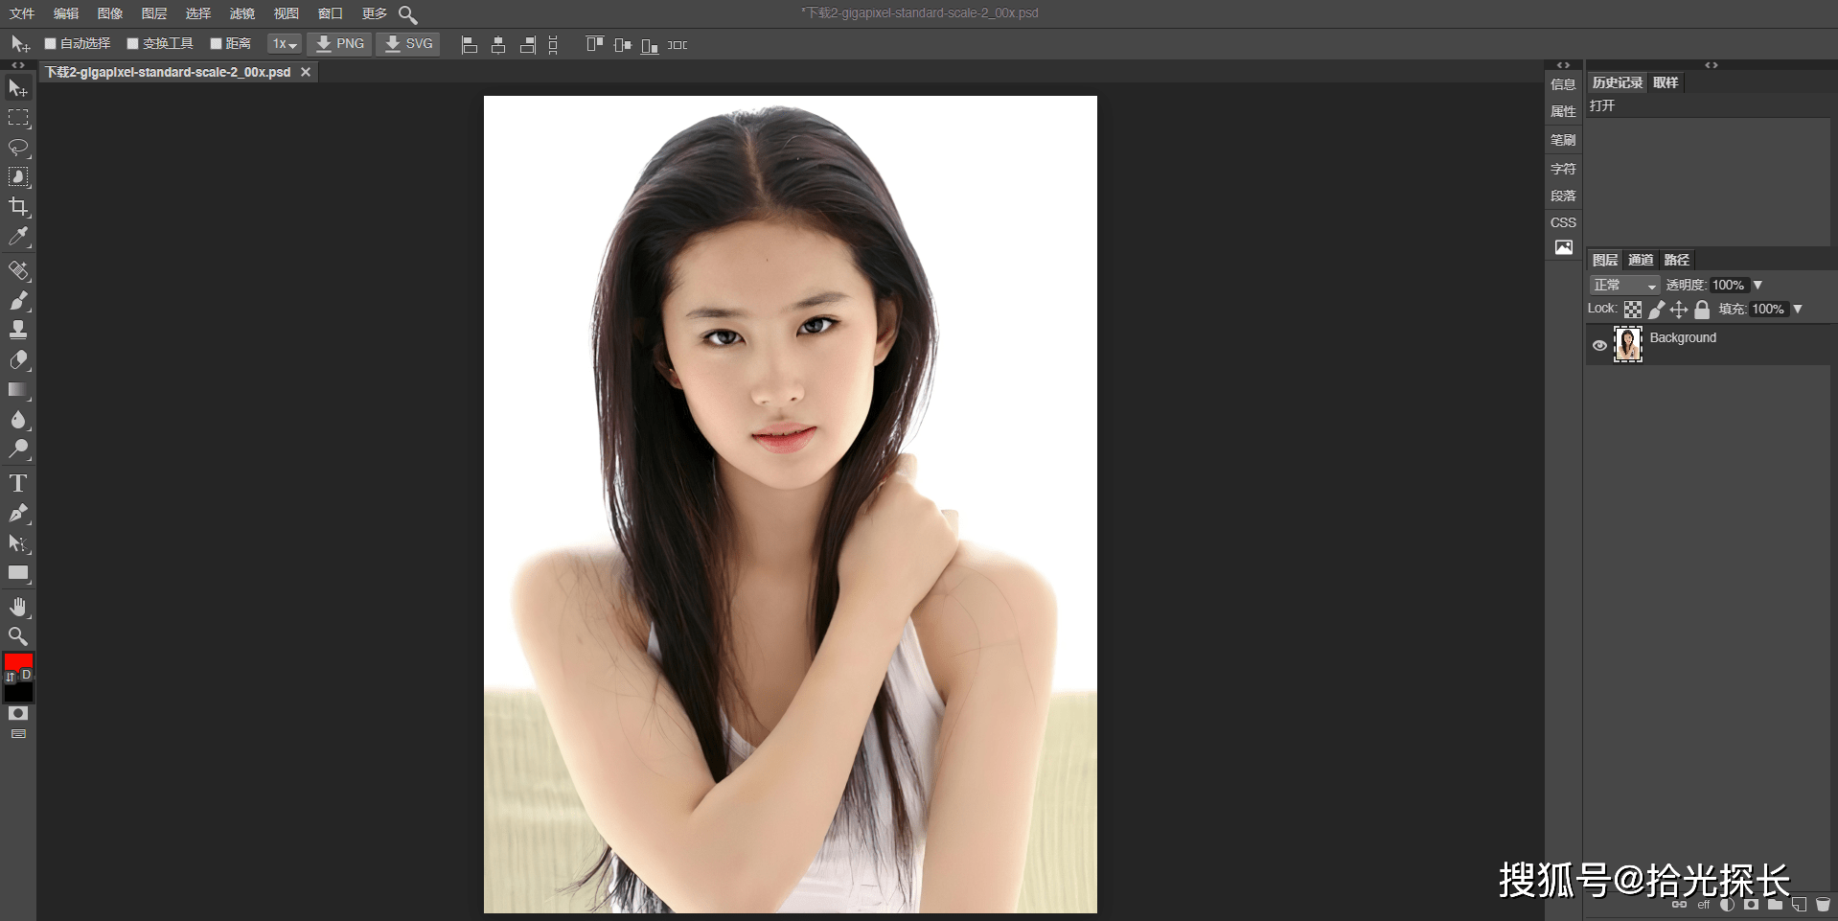Open the 文件 menu
Viewport: 1838px width, 921px height.
(x=22, y=13)
